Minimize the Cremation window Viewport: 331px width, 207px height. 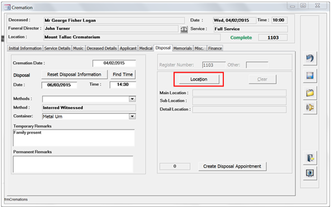pos(293,6)
